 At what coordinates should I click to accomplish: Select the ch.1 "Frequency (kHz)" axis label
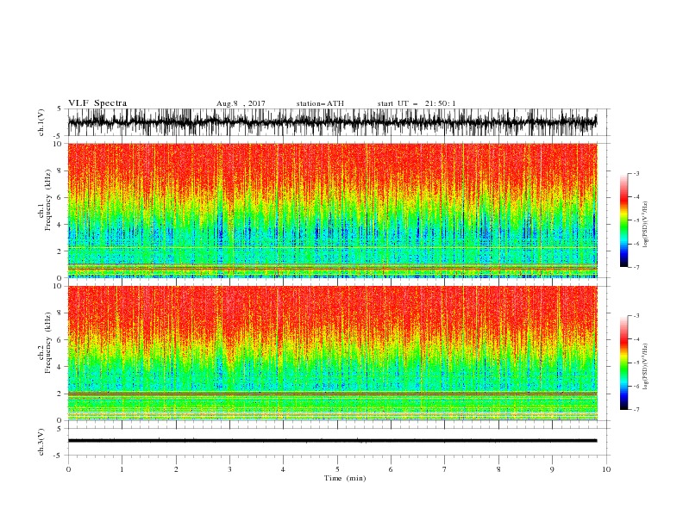[47, 201]
